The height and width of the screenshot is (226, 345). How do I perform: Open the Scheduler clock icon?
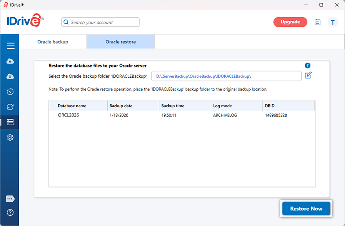10,92
